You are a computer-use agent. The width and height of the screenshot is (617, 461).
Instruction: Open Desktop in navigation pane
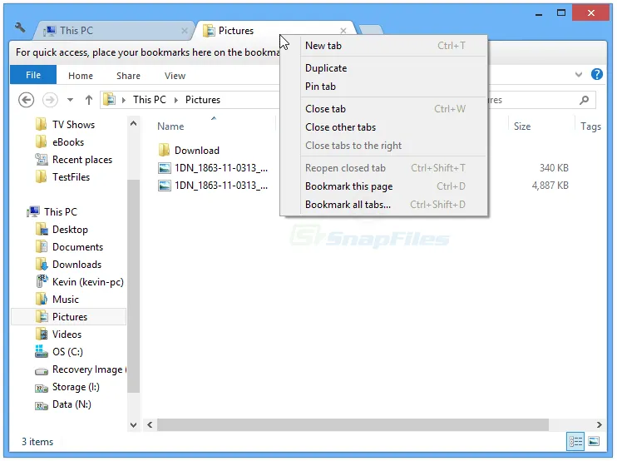point(62,229)
